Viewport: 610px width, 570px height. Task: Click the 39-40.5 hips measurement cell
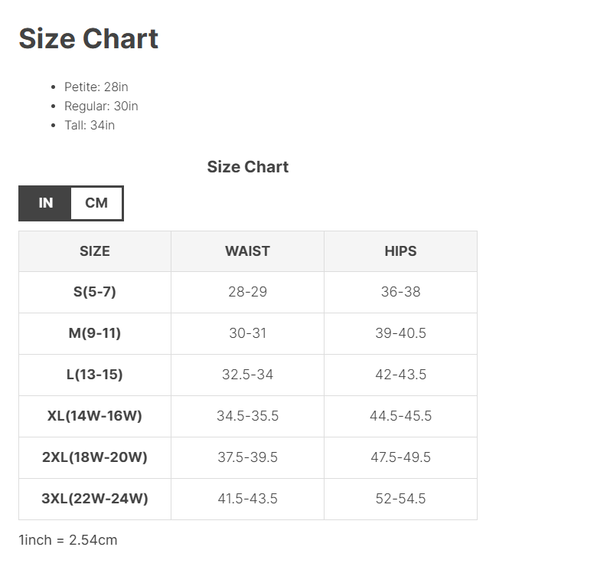pos(400,333)
